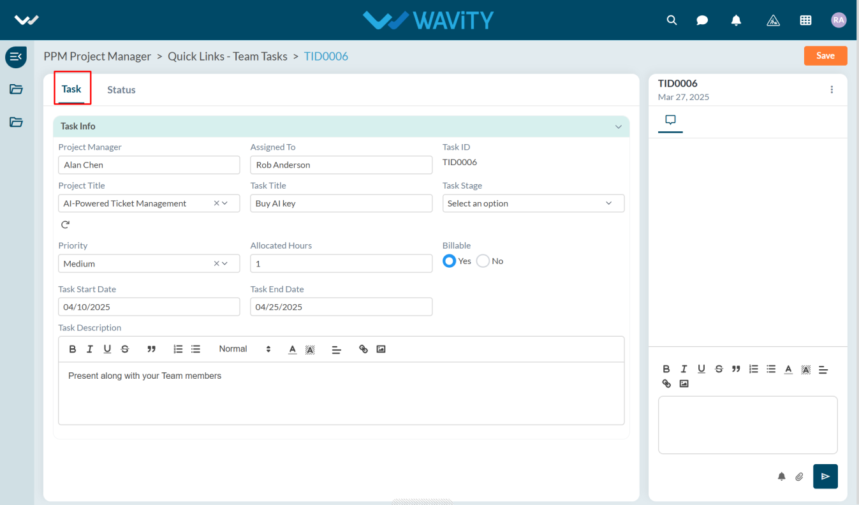Viewport: 859px width, 505px height.
Task: Toggle strikethrough in comment editor toolbar
Action: point(719,369)
